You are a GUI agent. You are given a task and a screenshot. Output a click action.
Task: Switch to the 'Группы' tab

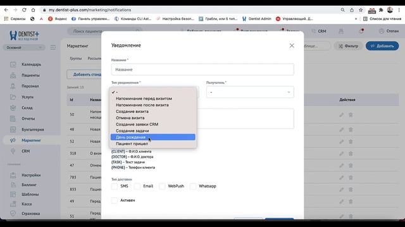pos(76,59)
